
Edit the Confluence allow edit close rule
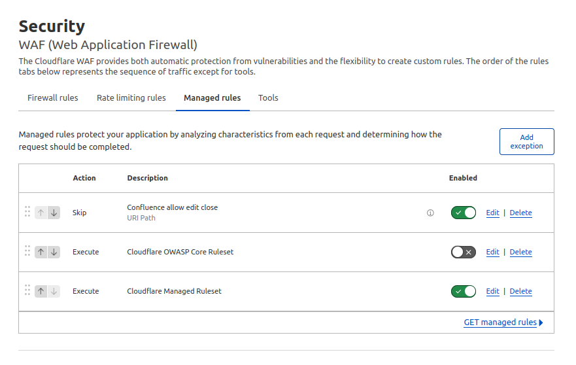492,213
